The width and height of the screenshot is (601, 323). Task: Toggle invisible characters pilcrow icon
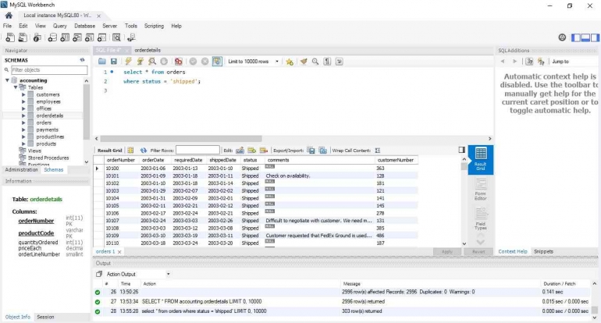(x=327, y=62)
